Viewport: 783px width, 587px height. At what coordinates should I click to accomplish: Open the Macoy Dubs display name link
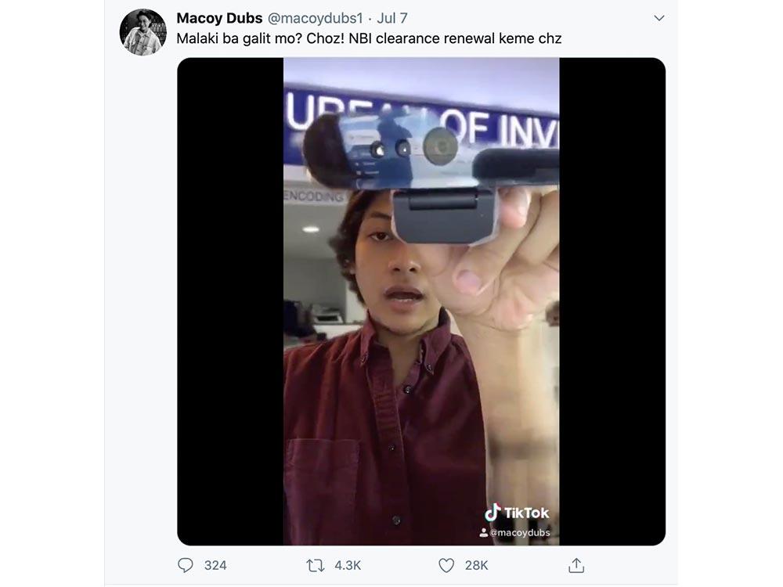click(x=219, y=18)
